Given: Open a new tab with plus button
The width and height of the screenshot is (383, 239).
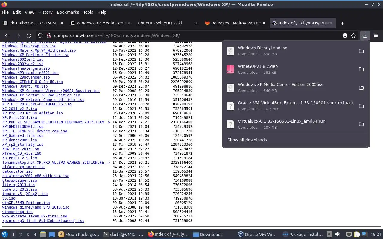Looking at the screenshot, I should [342, 23].
